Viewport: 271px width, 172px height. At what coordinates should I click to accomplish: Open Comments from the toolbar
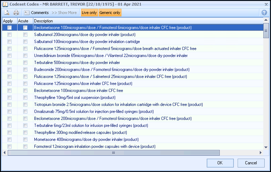click(36, 13)
